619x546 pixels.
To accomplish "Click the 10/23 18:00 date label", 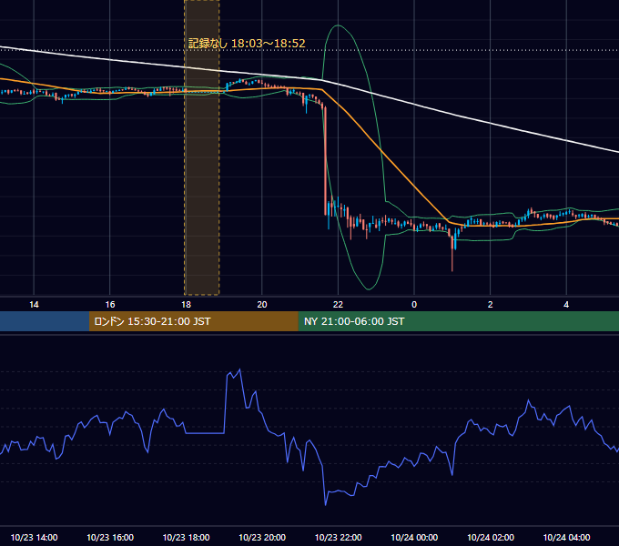I will pos(186,537).
